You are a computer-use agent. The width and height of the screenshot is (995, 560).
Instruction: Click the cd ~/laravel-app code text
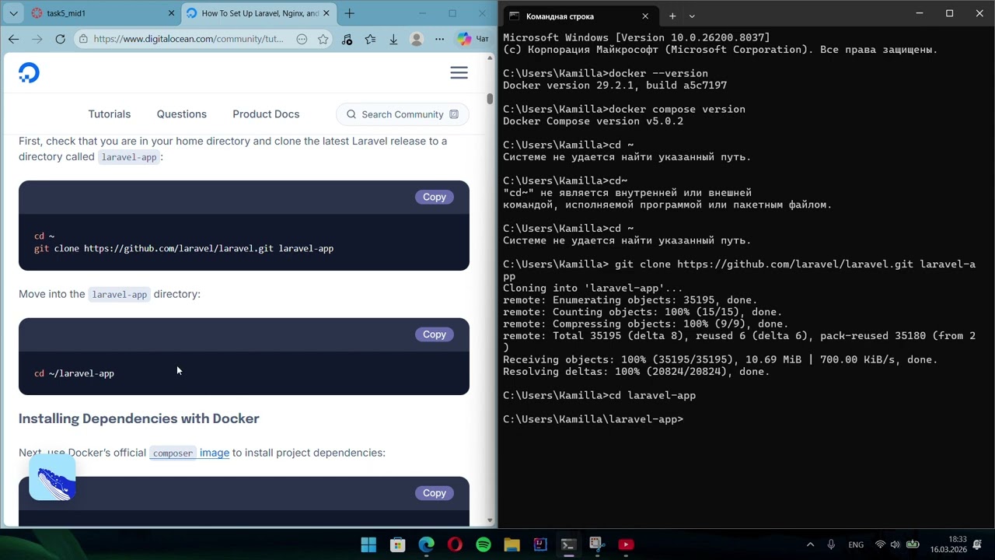tap(74, 373)
